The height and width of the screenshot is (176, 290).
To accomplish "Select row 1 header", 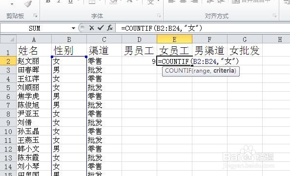I will tap(8, 50).
